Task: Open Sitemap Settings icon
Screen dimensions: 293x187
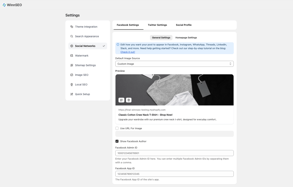Action: (x=72, y=65)
